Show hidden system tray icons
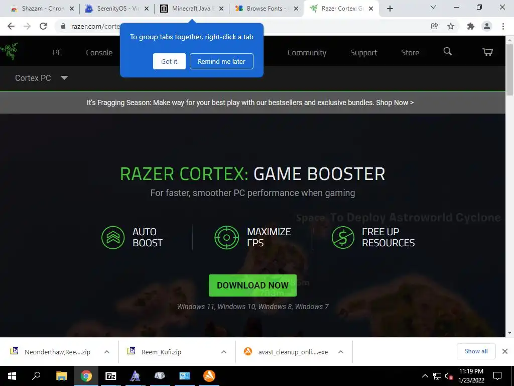 click(x=425, y=376)
